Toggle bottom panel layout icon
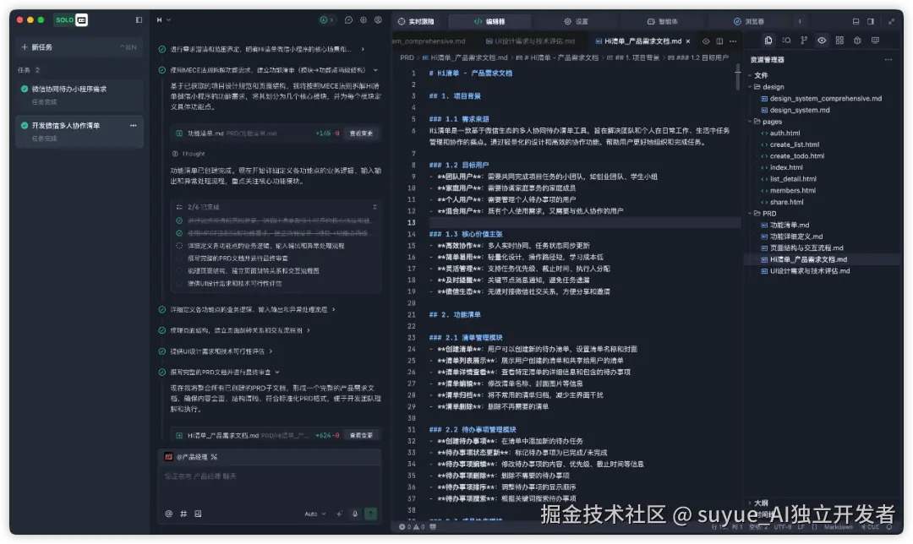This screenshot has height=544, width=913. point(856,21)
